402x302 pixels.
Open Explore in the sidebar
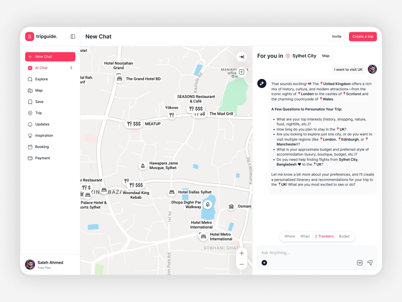coord(50,79)
